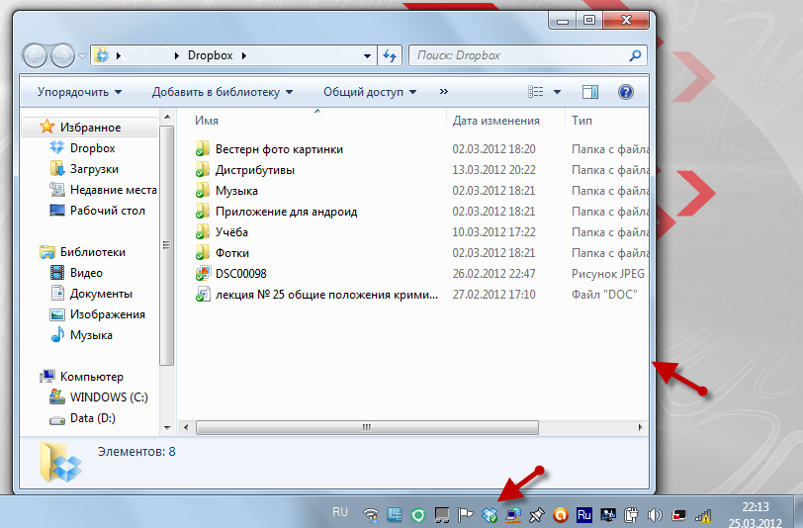This screenshot has width=803, height=528.
Task: Toggle the preview pane button
Action: click(590, 92)
